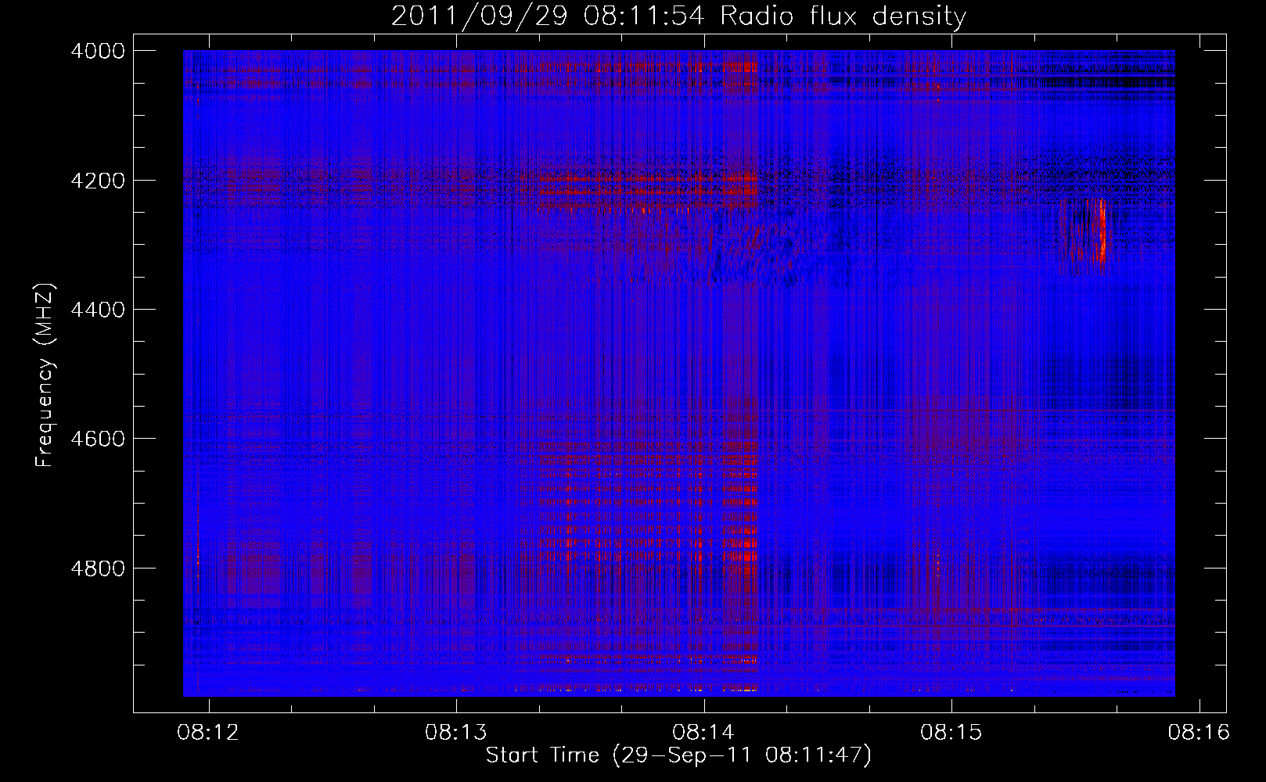Click the 4400 frequency tick label

pyautogui.click(x=98, y=310)
